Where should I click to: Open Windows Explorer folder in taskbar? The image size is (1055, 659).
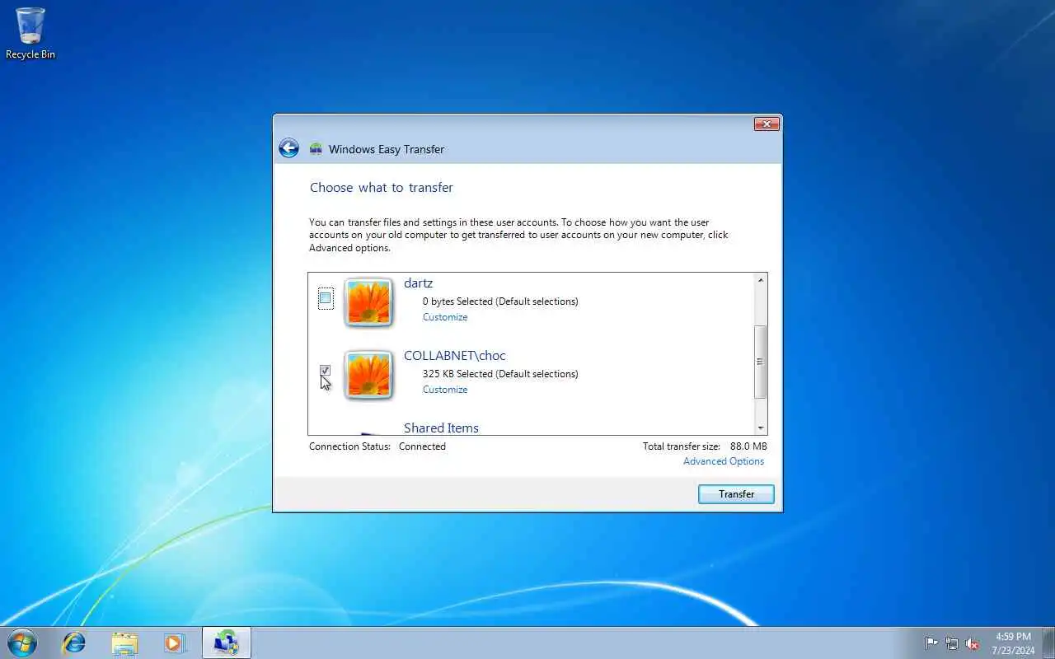[x=124, y=643]
